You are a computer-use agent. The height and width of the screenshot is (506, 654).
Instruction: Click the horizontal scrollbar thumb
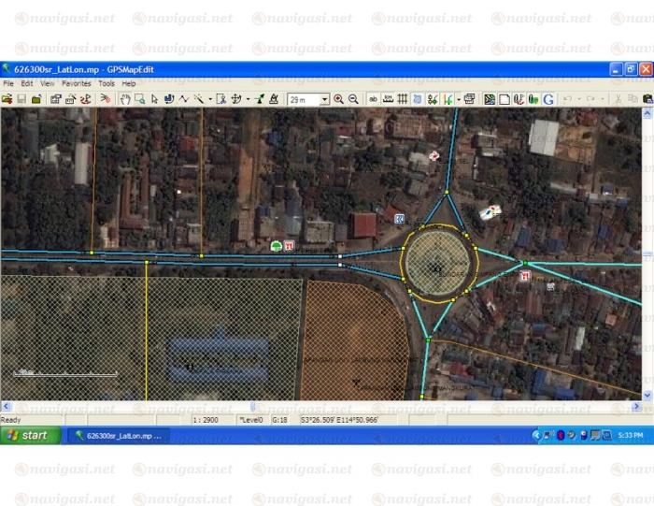coord(250,406)
